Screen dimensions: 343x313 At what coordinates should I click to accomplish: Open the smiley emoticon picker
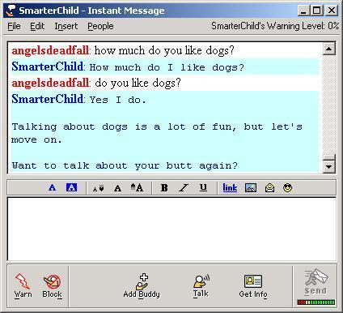click(x=288, y=187)
